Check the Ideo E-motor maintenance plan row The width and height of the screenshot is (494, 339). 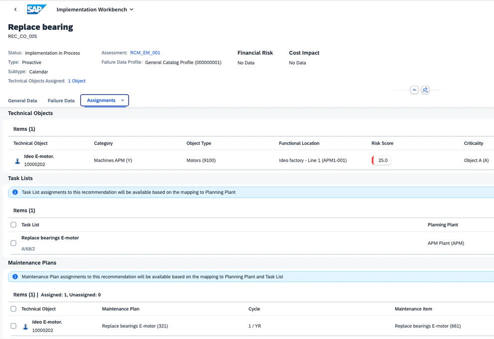tap(13, 326)
